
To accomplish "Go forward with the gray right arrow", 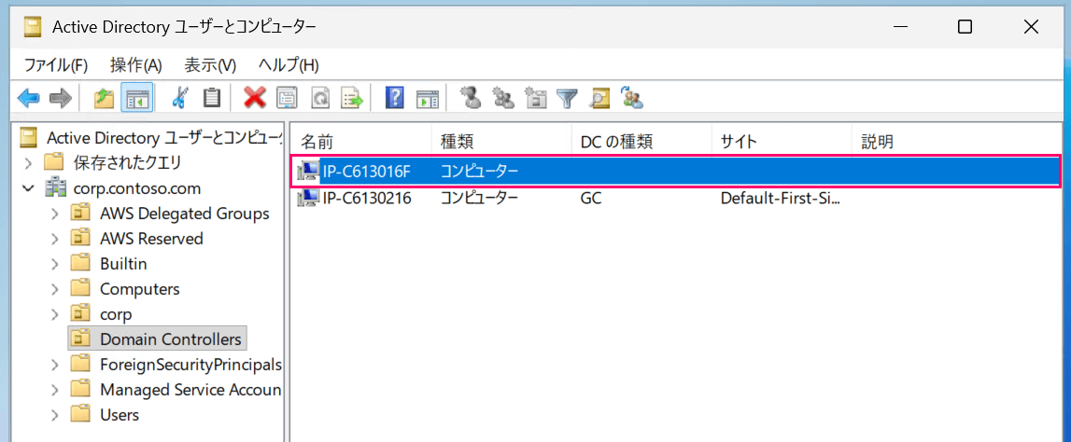I will tap(60, 98).
